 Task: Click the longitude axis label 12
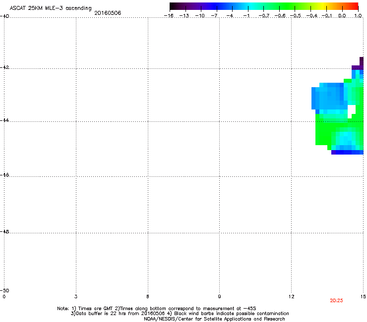(x=292, y=297)
